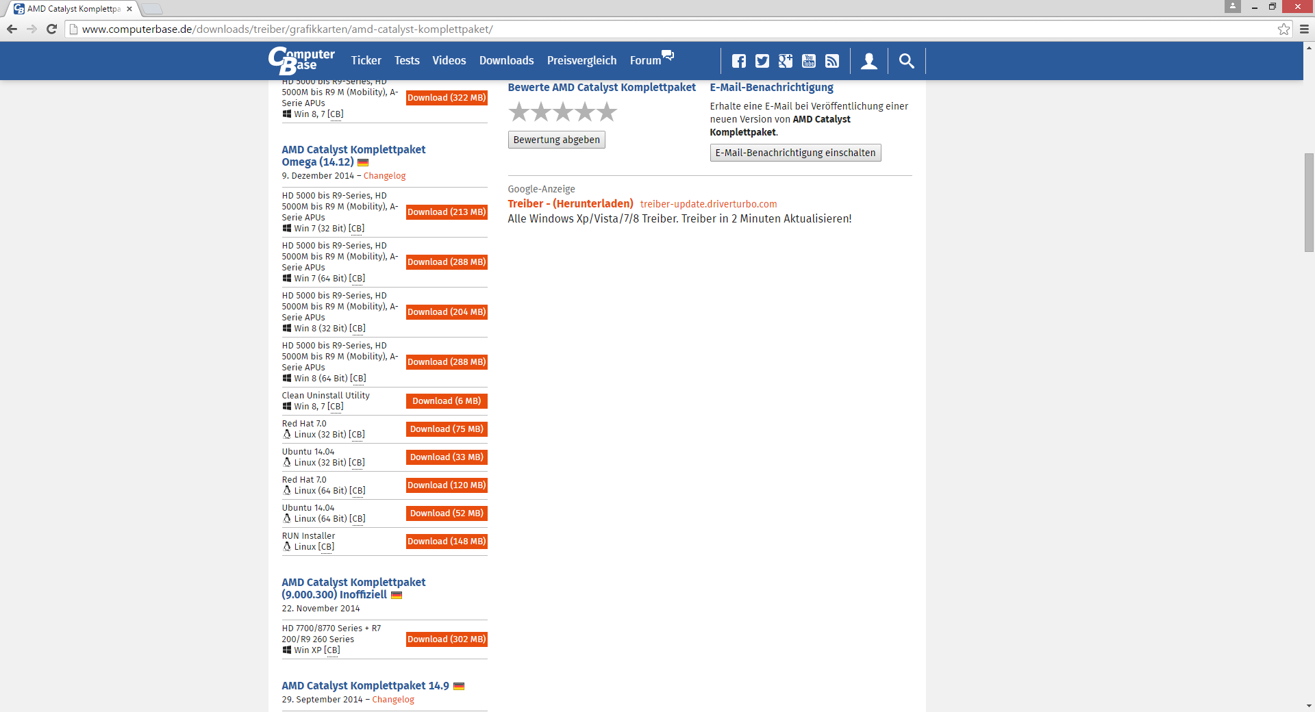Click the [CB] tag beside Clean Uninstall Win 8, 7
Image resolution: width=1315 pixels, height=712 pixels.
click(x=335, y=407)
